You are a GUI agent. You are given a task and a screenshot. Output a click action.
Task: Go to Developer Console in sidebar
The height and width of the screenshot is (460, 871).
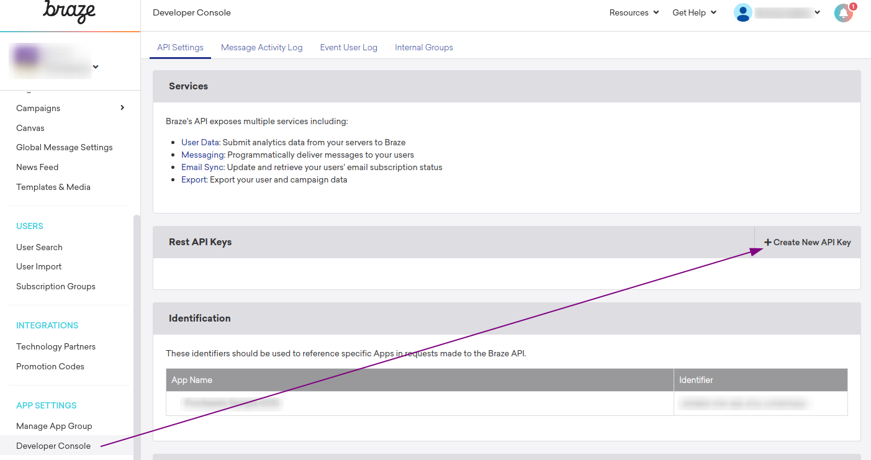pyautogui.click(x=53, y=446)
